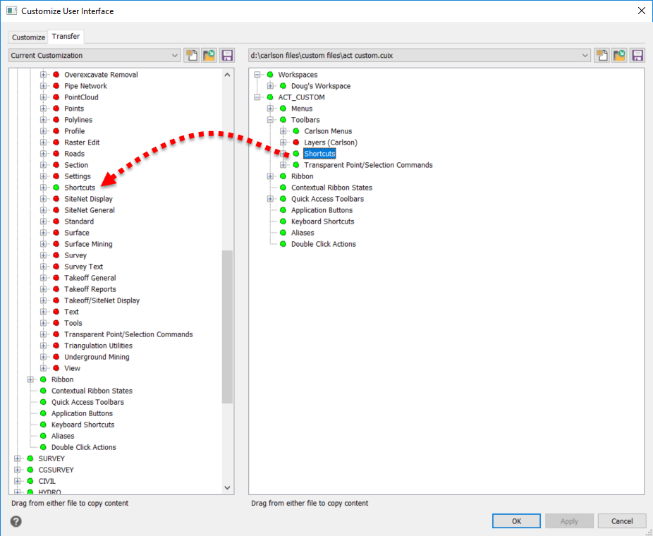Viewport: 653px width, 536px height.
Task: Select the PointCloud toolbar item
Action: pyautogui.click(x=81, y=97)
